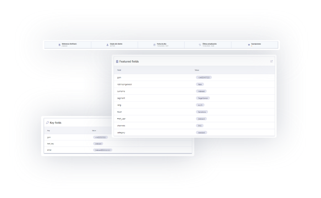Screen dimensions: 321x198
Task: Click the icon next to Suscripciones
Action: (248, 44)
